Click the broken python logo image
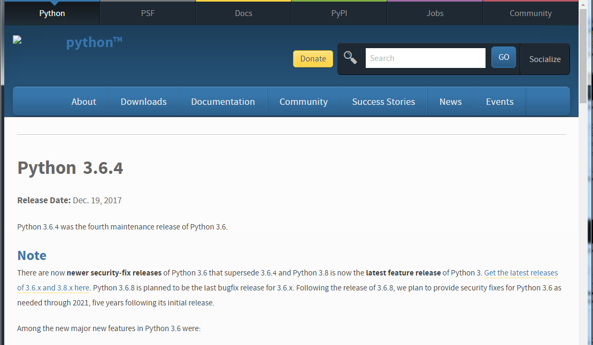The height and width of the screenshot is (345, 593). tap(17, 40)
